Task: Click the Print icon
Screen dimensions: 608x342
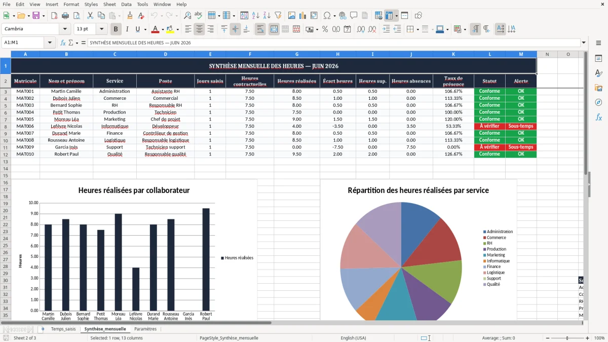Action: 65,16
